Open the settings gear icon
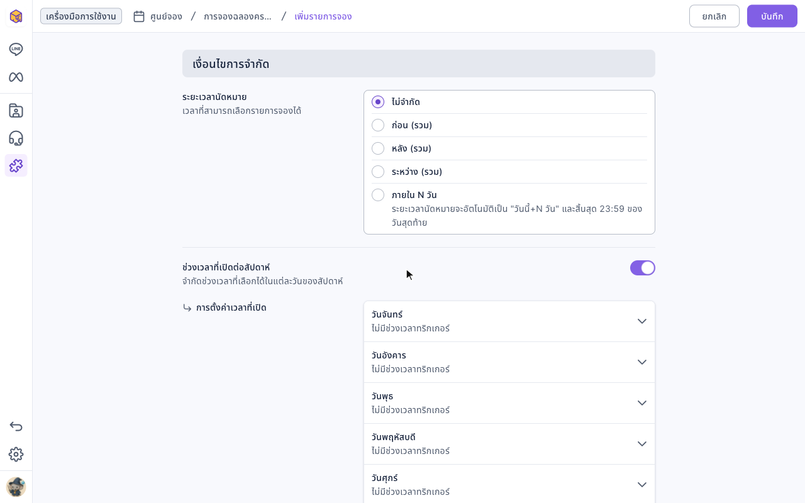 click(16, 454)
